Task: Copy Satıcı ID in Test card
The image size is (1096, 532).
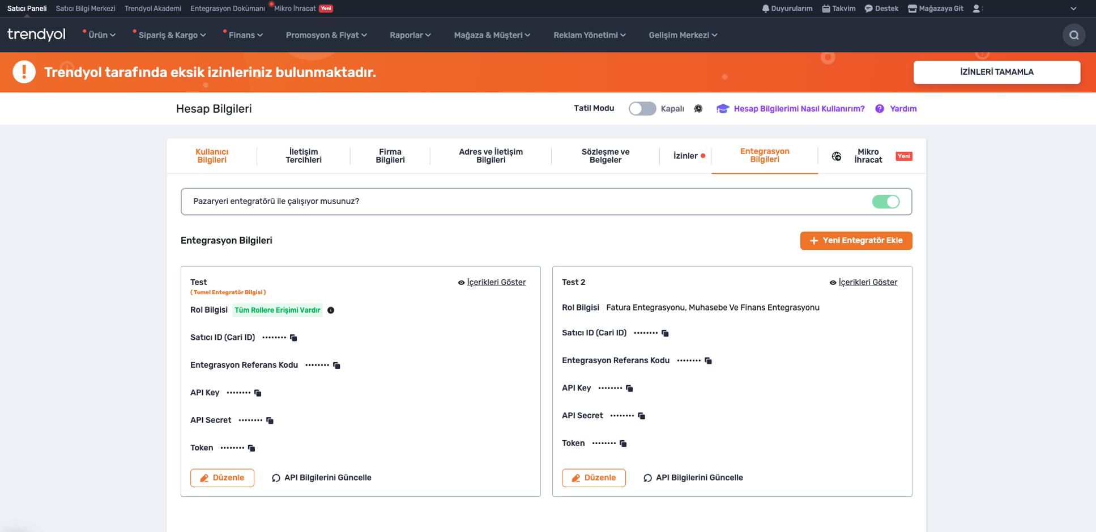Action: [293, 338]
